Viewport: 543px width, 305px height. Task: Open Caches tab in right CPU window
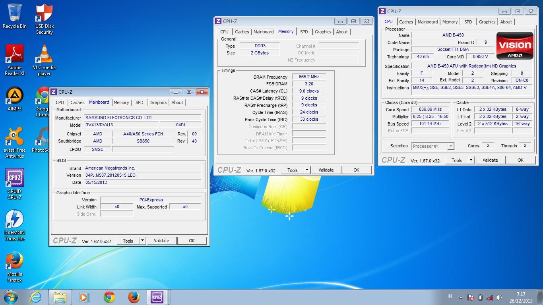tap(406, 22)
